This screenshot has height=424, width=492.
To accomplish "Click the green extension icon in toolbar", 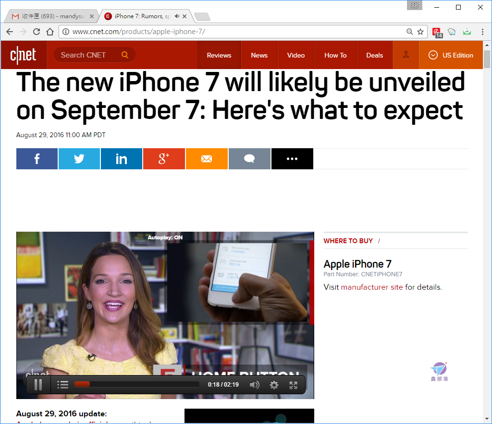I will (x=467, y=32).
